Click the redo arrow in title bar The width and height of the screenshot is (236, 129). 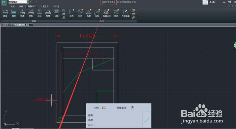36,2
